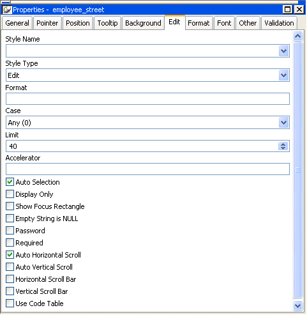Open the Validation tab
This screenshot has width=307, height=315.
coord(279,23)
